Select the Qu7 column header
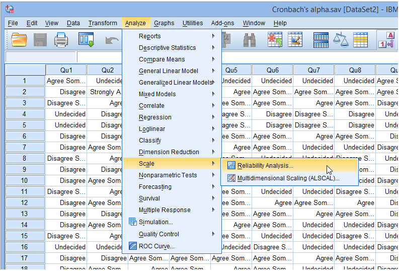399x271 pixels. [313, 70]
